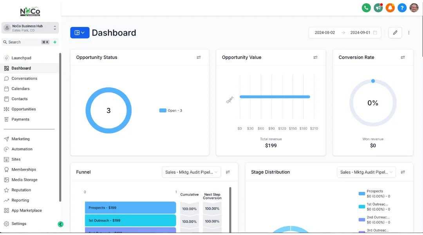The height and width of the screenshot is (235, 423).
Task: Click the green lightning quick actions icon
Action: click(55, 42)
